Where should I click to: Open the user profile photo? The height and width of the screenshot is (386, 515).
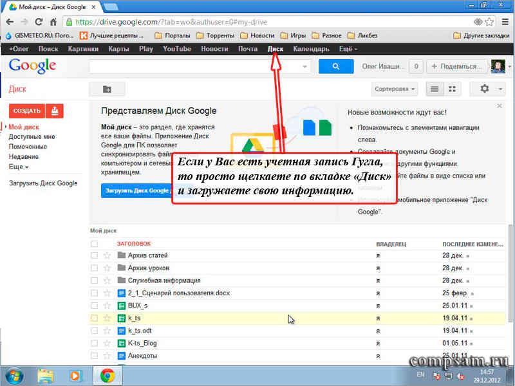pyautogui.click(x=498, y=66)
